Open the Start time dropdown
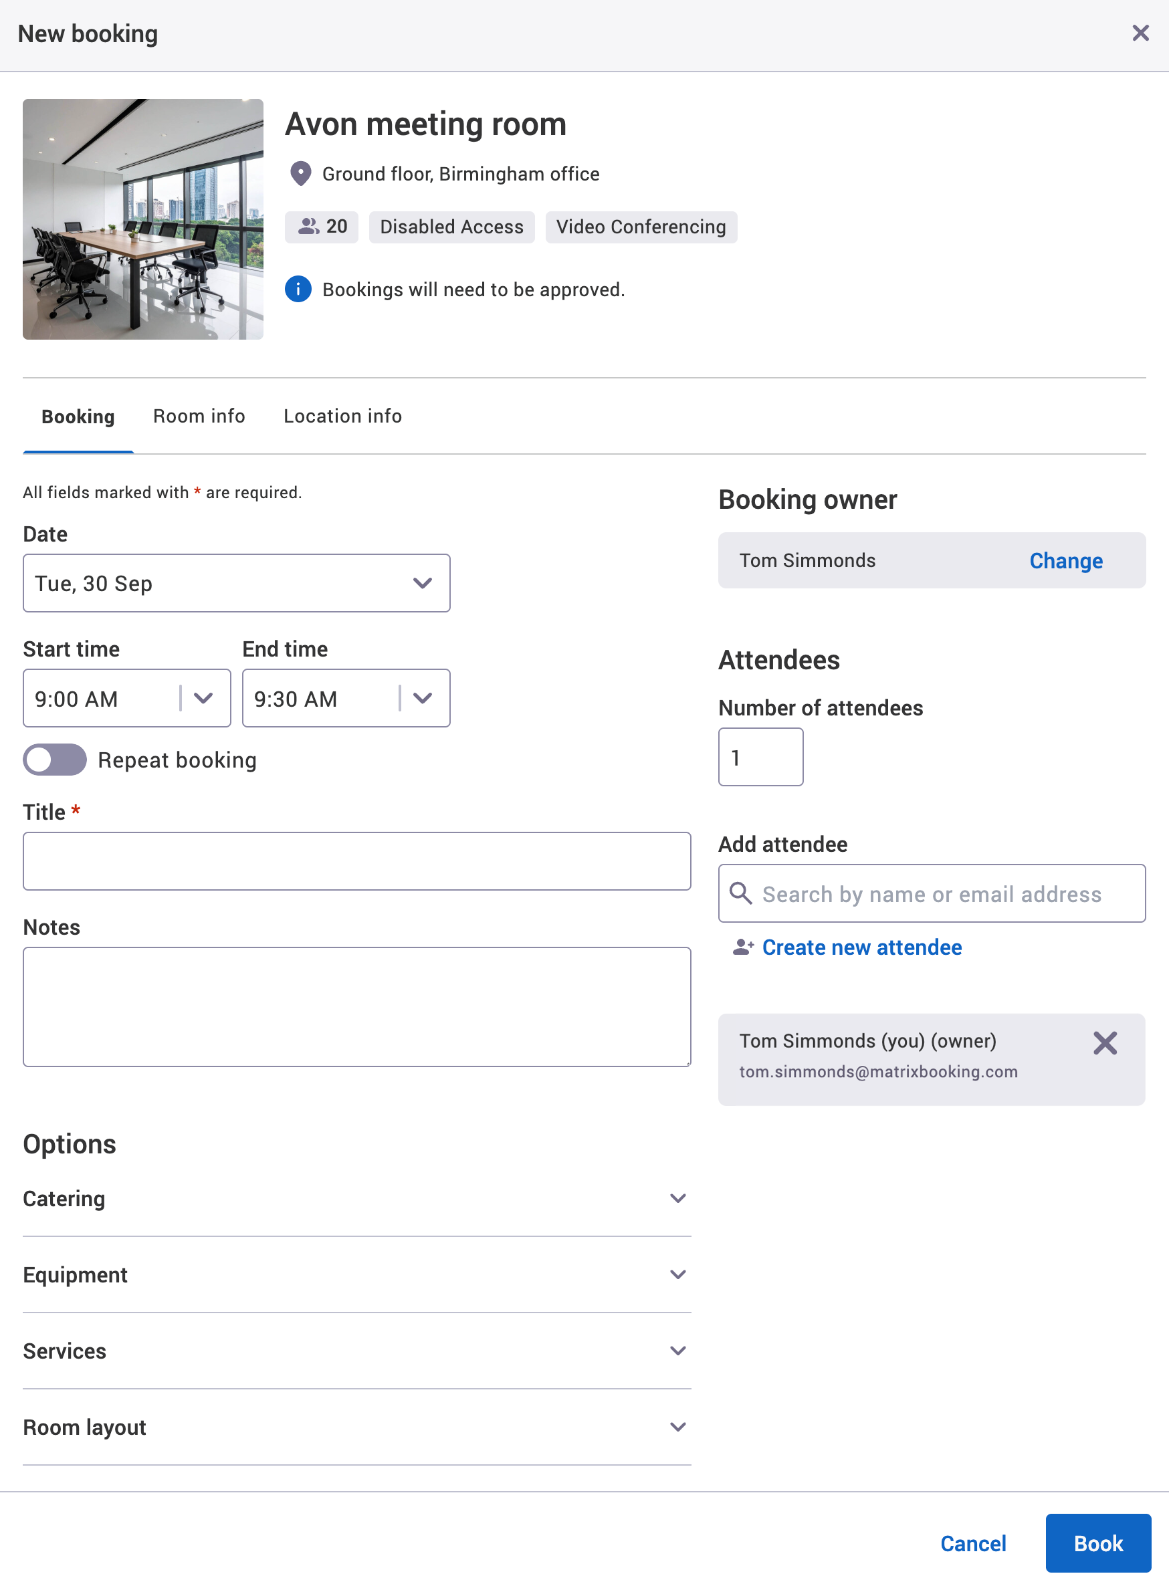The width and height of the screenshot is (1169, 1588). tap(203, 698)
